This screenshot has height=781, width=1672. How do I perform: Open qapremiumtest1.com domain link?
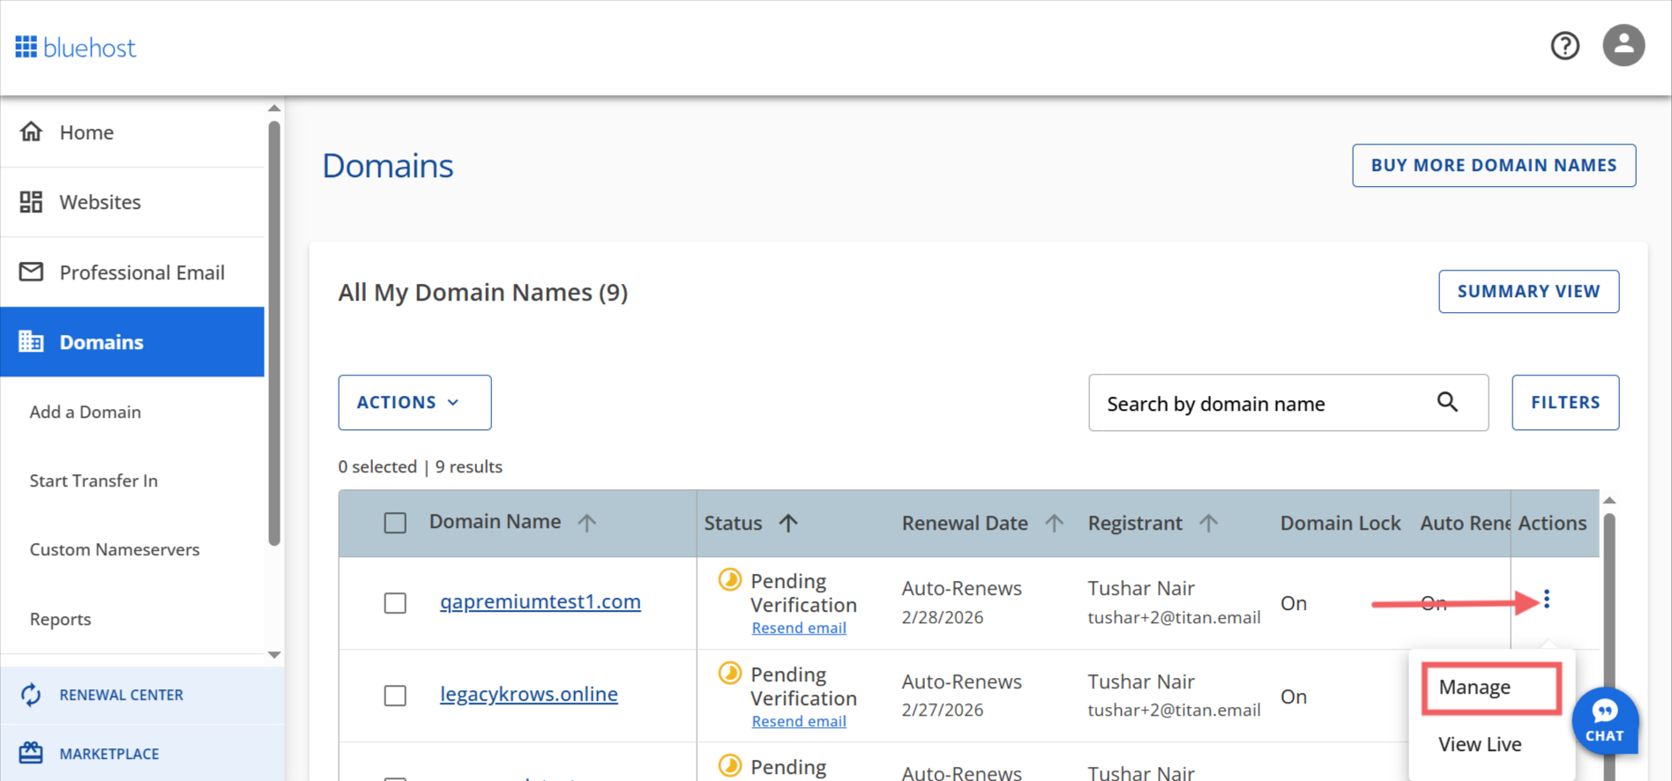point(541,601)
